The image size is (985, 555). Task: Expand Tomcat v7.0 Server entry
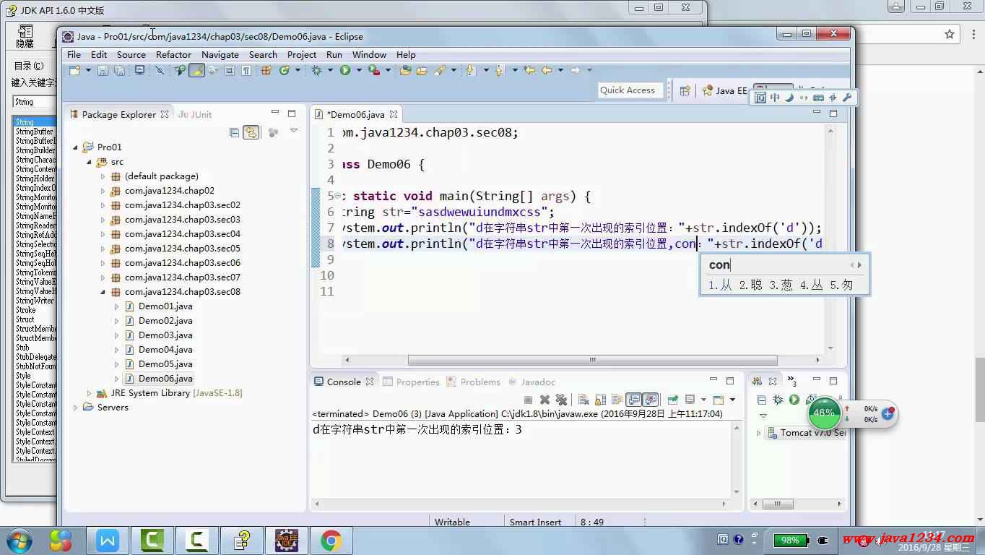tap(758, 433)
